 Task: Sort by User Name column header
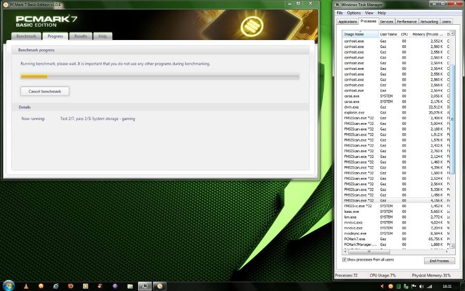click(x=388, y=34)
